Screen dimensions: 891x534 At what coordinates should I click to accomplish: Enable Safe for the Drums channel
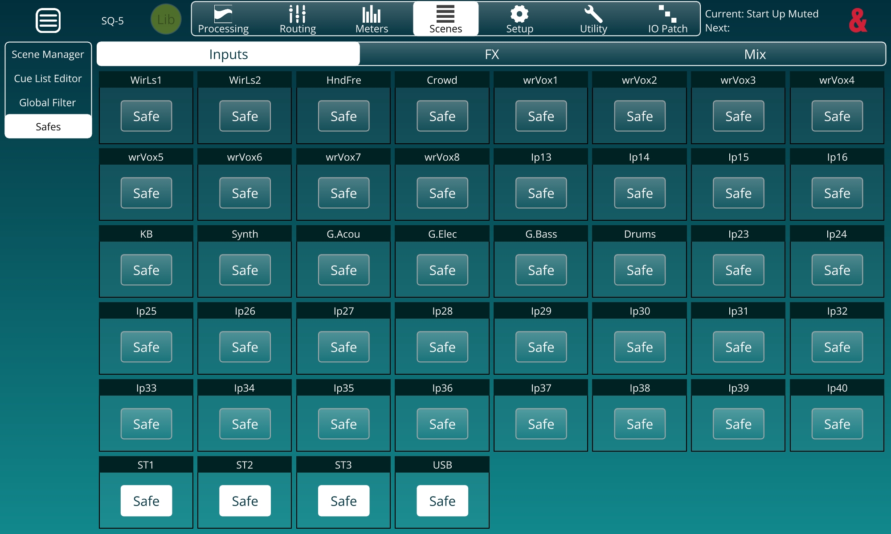639,270
